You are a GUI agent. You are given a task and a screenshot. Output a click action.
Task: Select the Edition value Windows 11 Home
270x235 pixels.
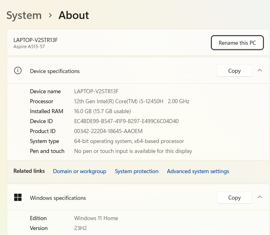coord(96,218)
